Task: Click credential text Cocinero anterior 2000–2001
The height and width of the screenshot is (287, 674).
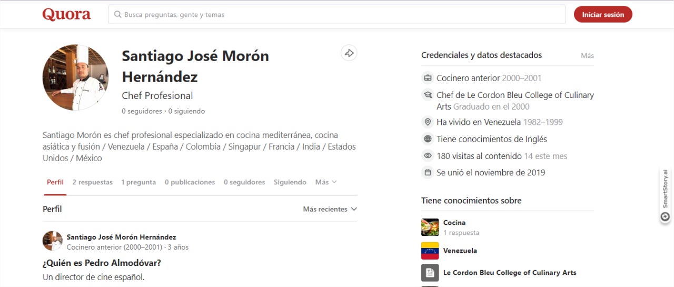Action: [x=489, y=78]
